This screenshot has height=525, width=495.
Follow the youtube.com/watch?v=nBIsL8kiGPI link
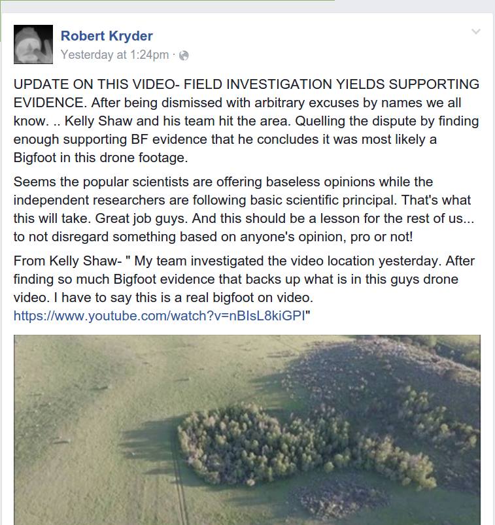coord(160,316)
